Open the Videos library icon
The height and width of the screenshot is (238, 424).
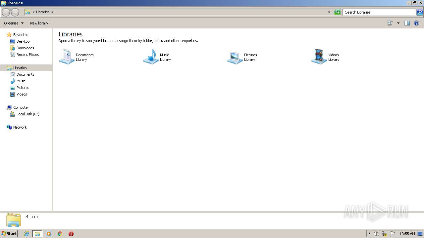[319, 57]
